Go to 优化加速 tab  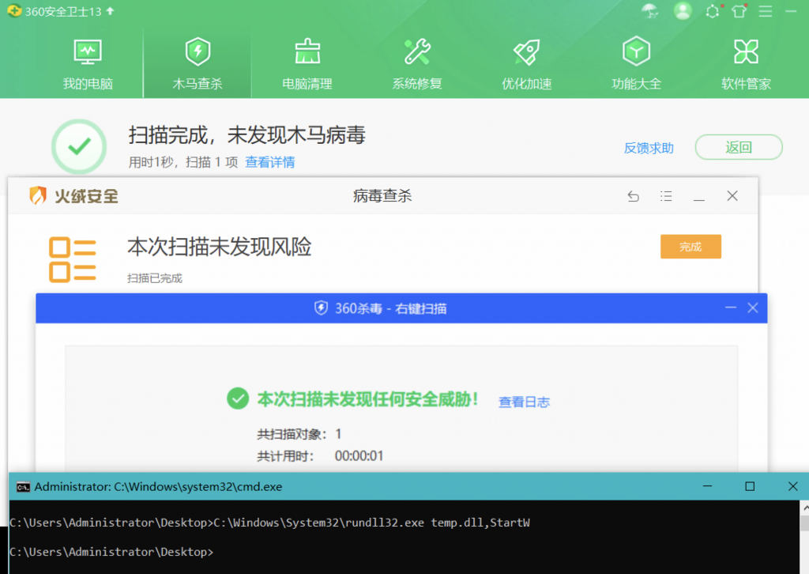point(527,64)
